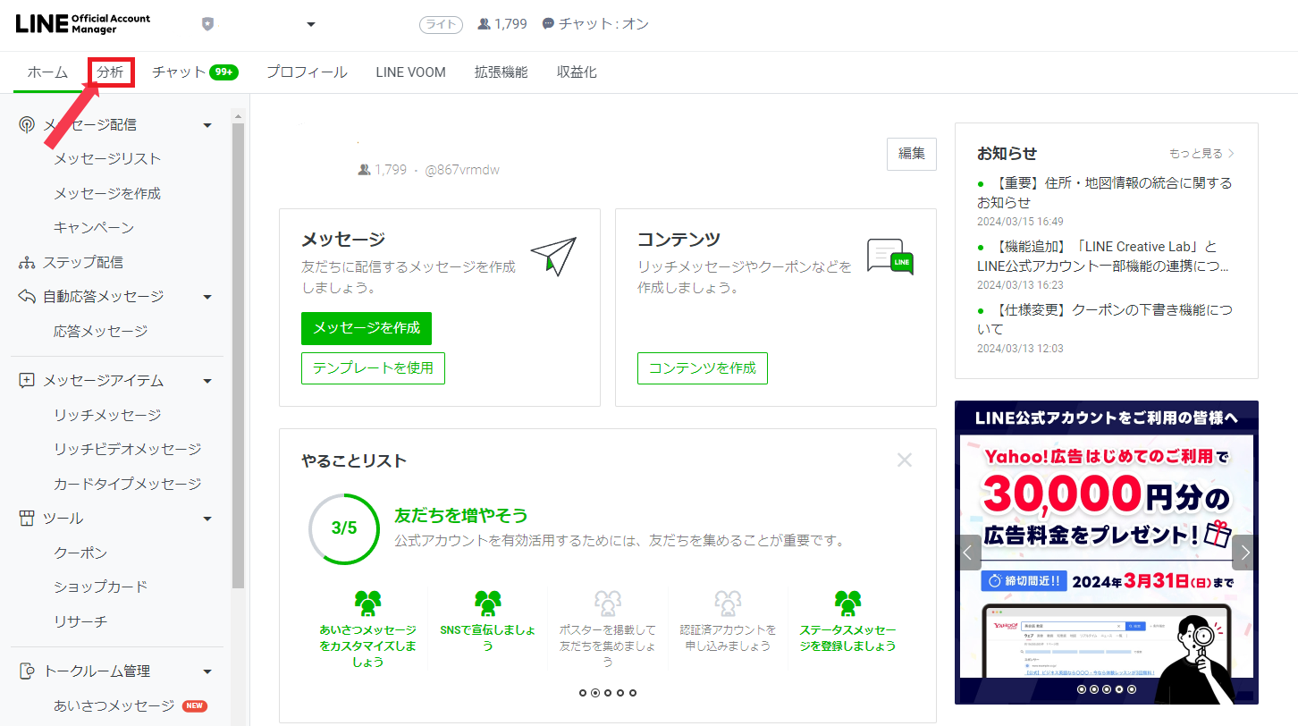Collapse the 自動応答メッセージ section arrow
Viewport: 1298px width, 726px height.
(207, 297)
